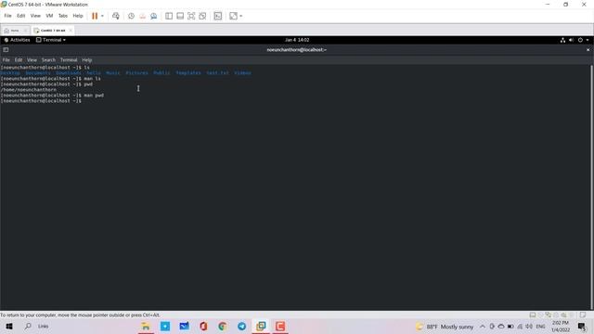Click the GNOME volume icon
Viewport: 594px width, 334px height.
point(572,40)
